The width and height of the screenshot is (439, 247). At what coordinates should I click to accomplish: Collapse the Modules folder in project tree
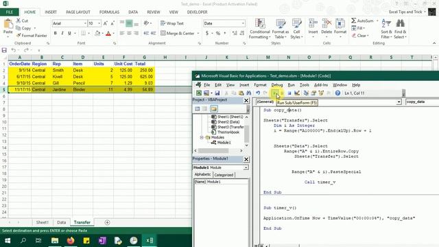202,137
